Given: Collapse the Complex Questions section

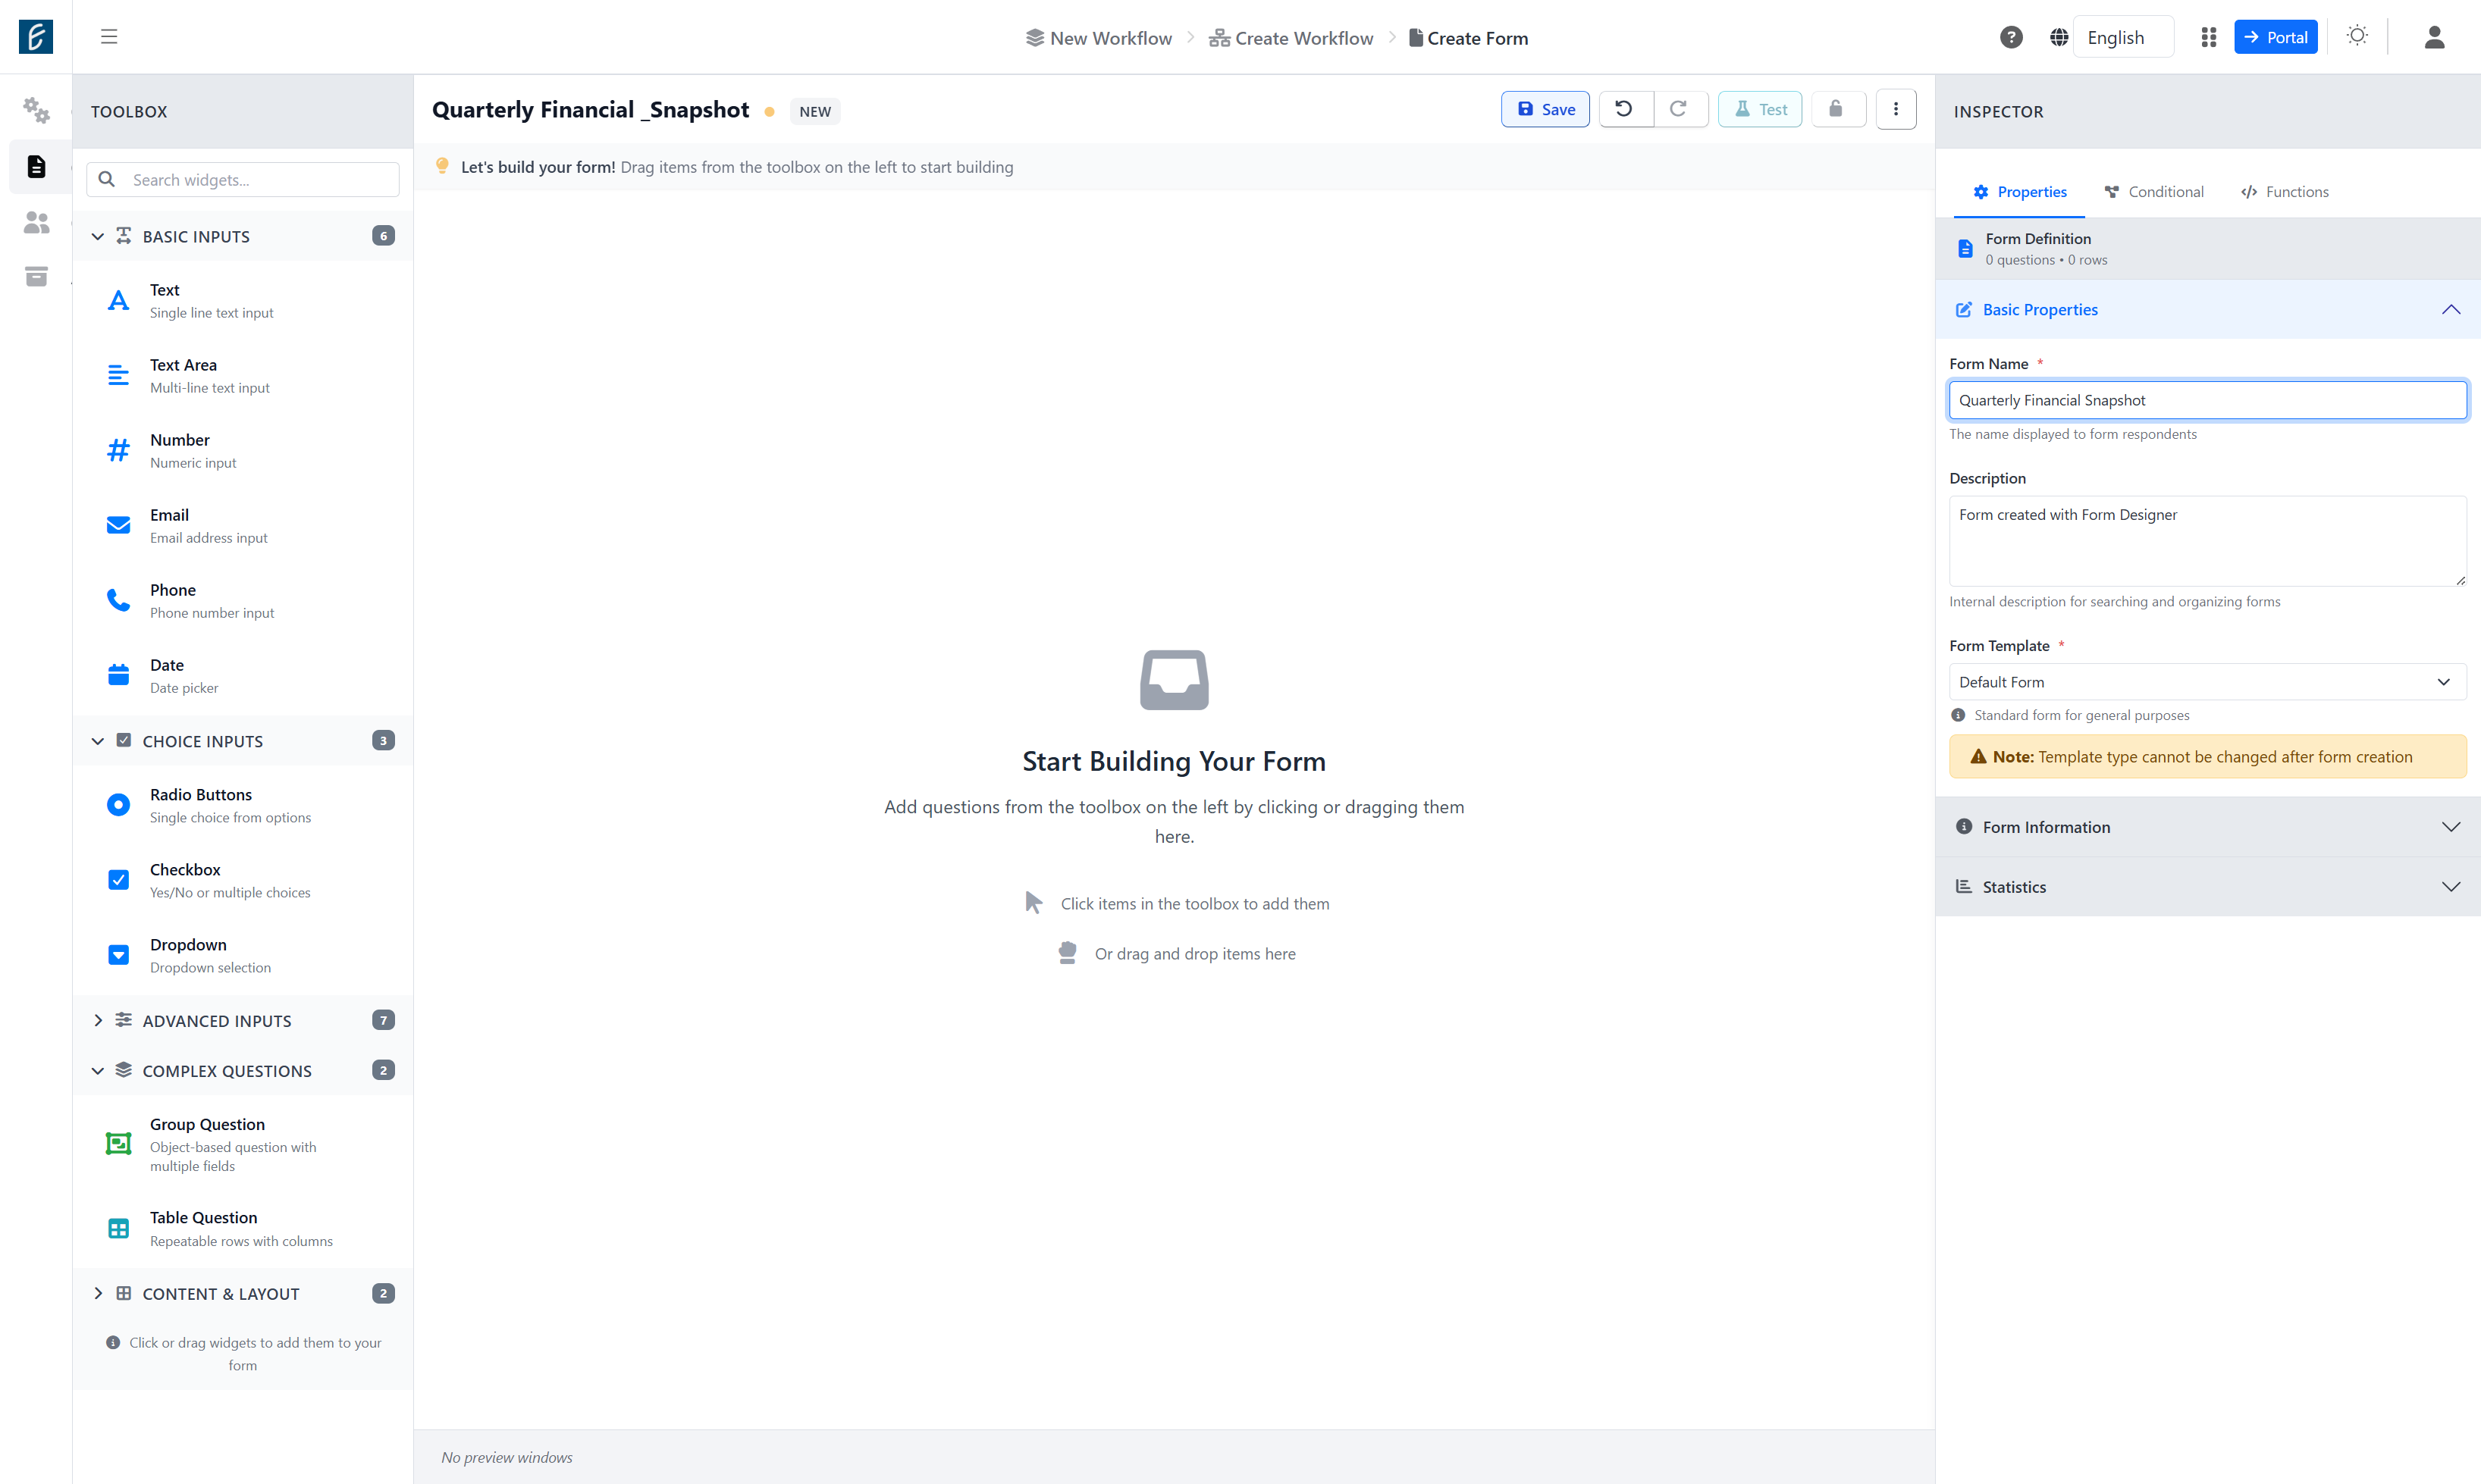Looking at the screenshot, I should pyautogui.click(x=243, y=1070).
